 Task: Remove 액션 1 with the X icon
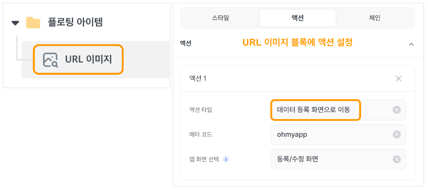click(398, 79)
